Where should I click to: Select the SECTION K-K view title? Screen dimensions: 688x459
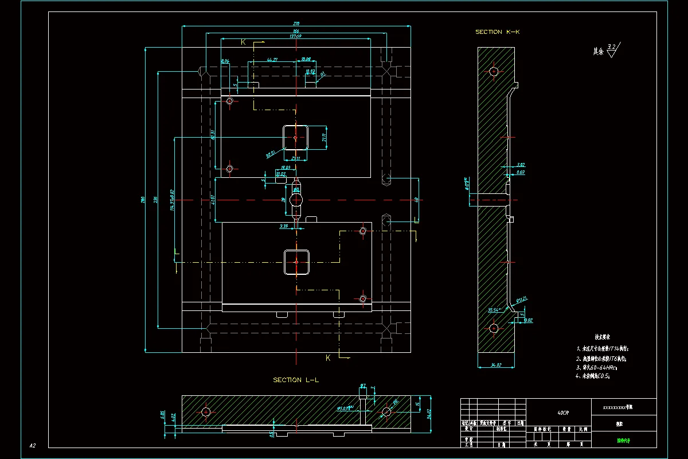point(498,32)
